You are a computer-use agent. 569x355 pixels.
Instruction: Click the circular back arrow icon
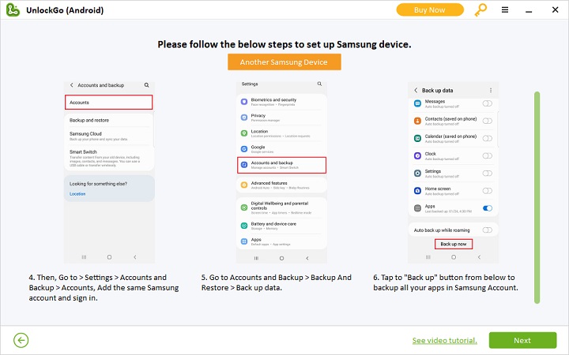click(21, 340)
